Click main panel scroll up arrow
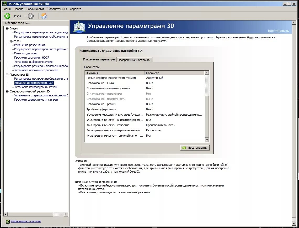Screen dimensions: 299x228 pyautogui.click(x=294, y=23)
